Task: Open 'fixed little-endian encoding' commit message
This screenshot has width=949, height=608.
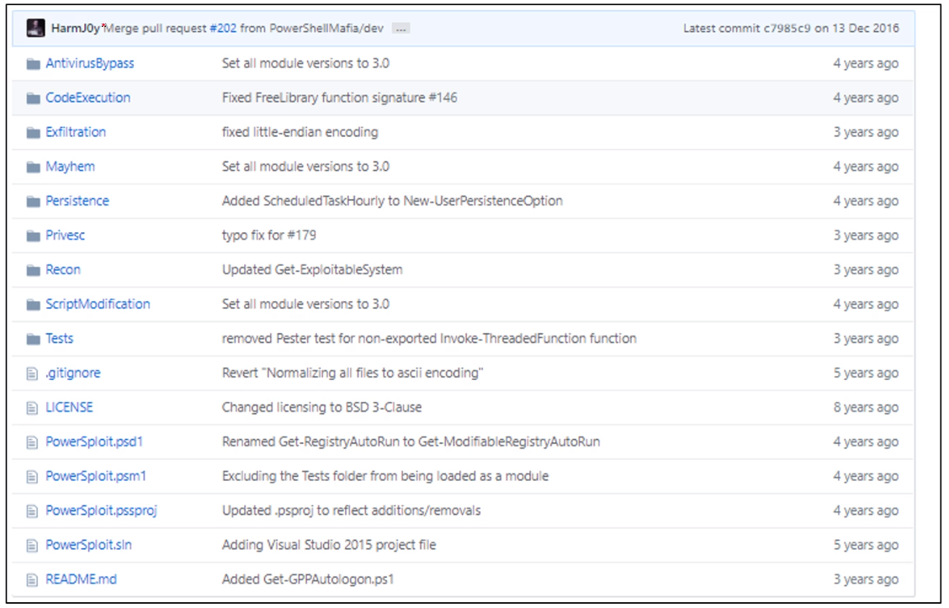Action: [x=300, y=133]
